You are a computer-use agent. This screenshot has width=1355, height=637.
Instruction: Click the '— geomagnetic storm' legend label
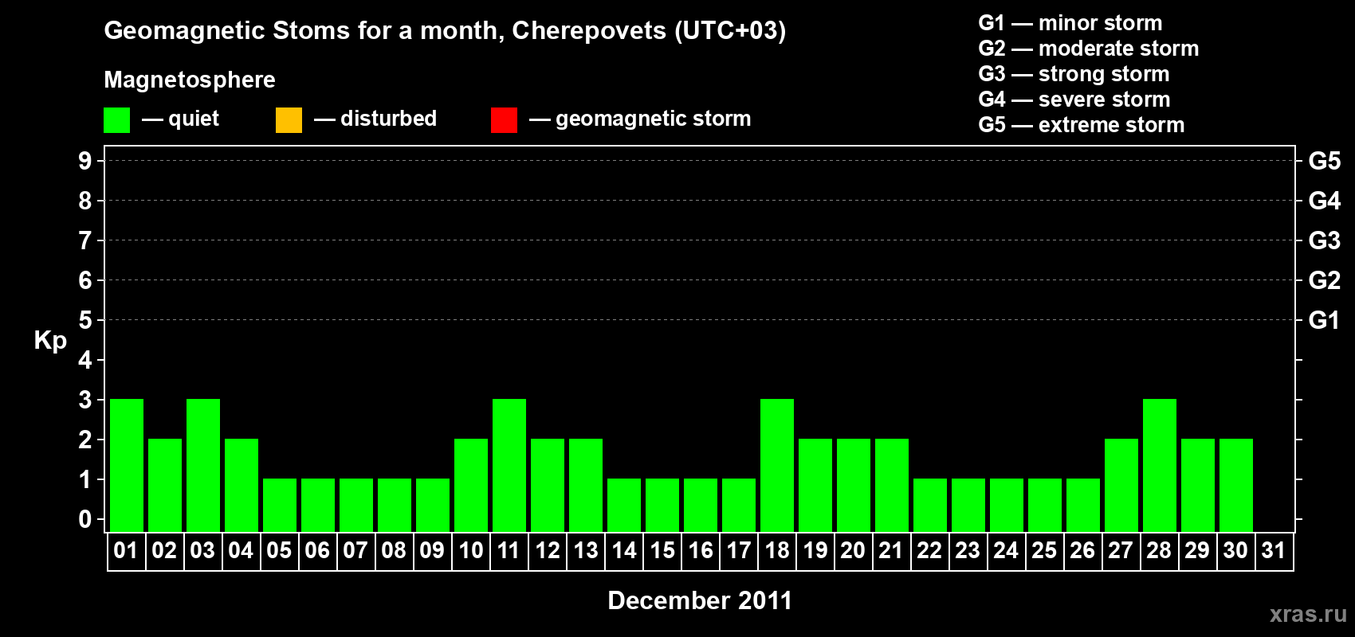pos(640,119)
